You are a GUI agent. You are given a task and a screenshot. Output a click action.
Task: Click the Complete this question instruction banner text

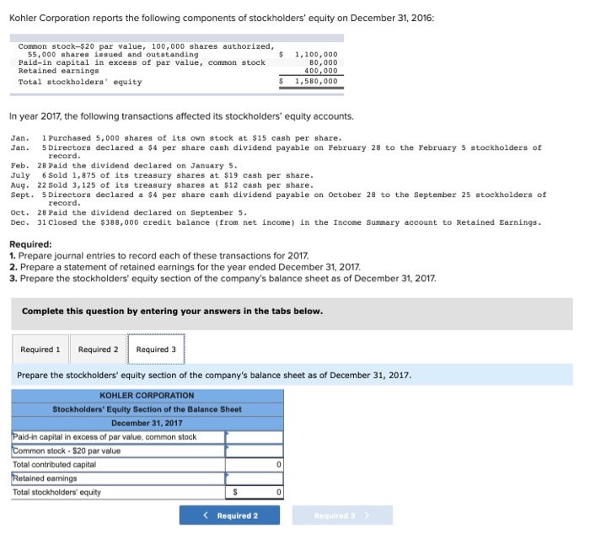coord(172,312)
